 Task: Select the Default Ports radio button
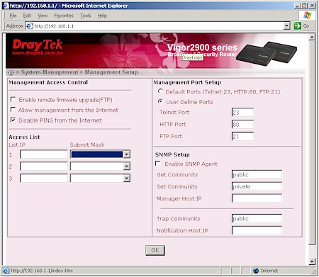(x=160, y=91)
